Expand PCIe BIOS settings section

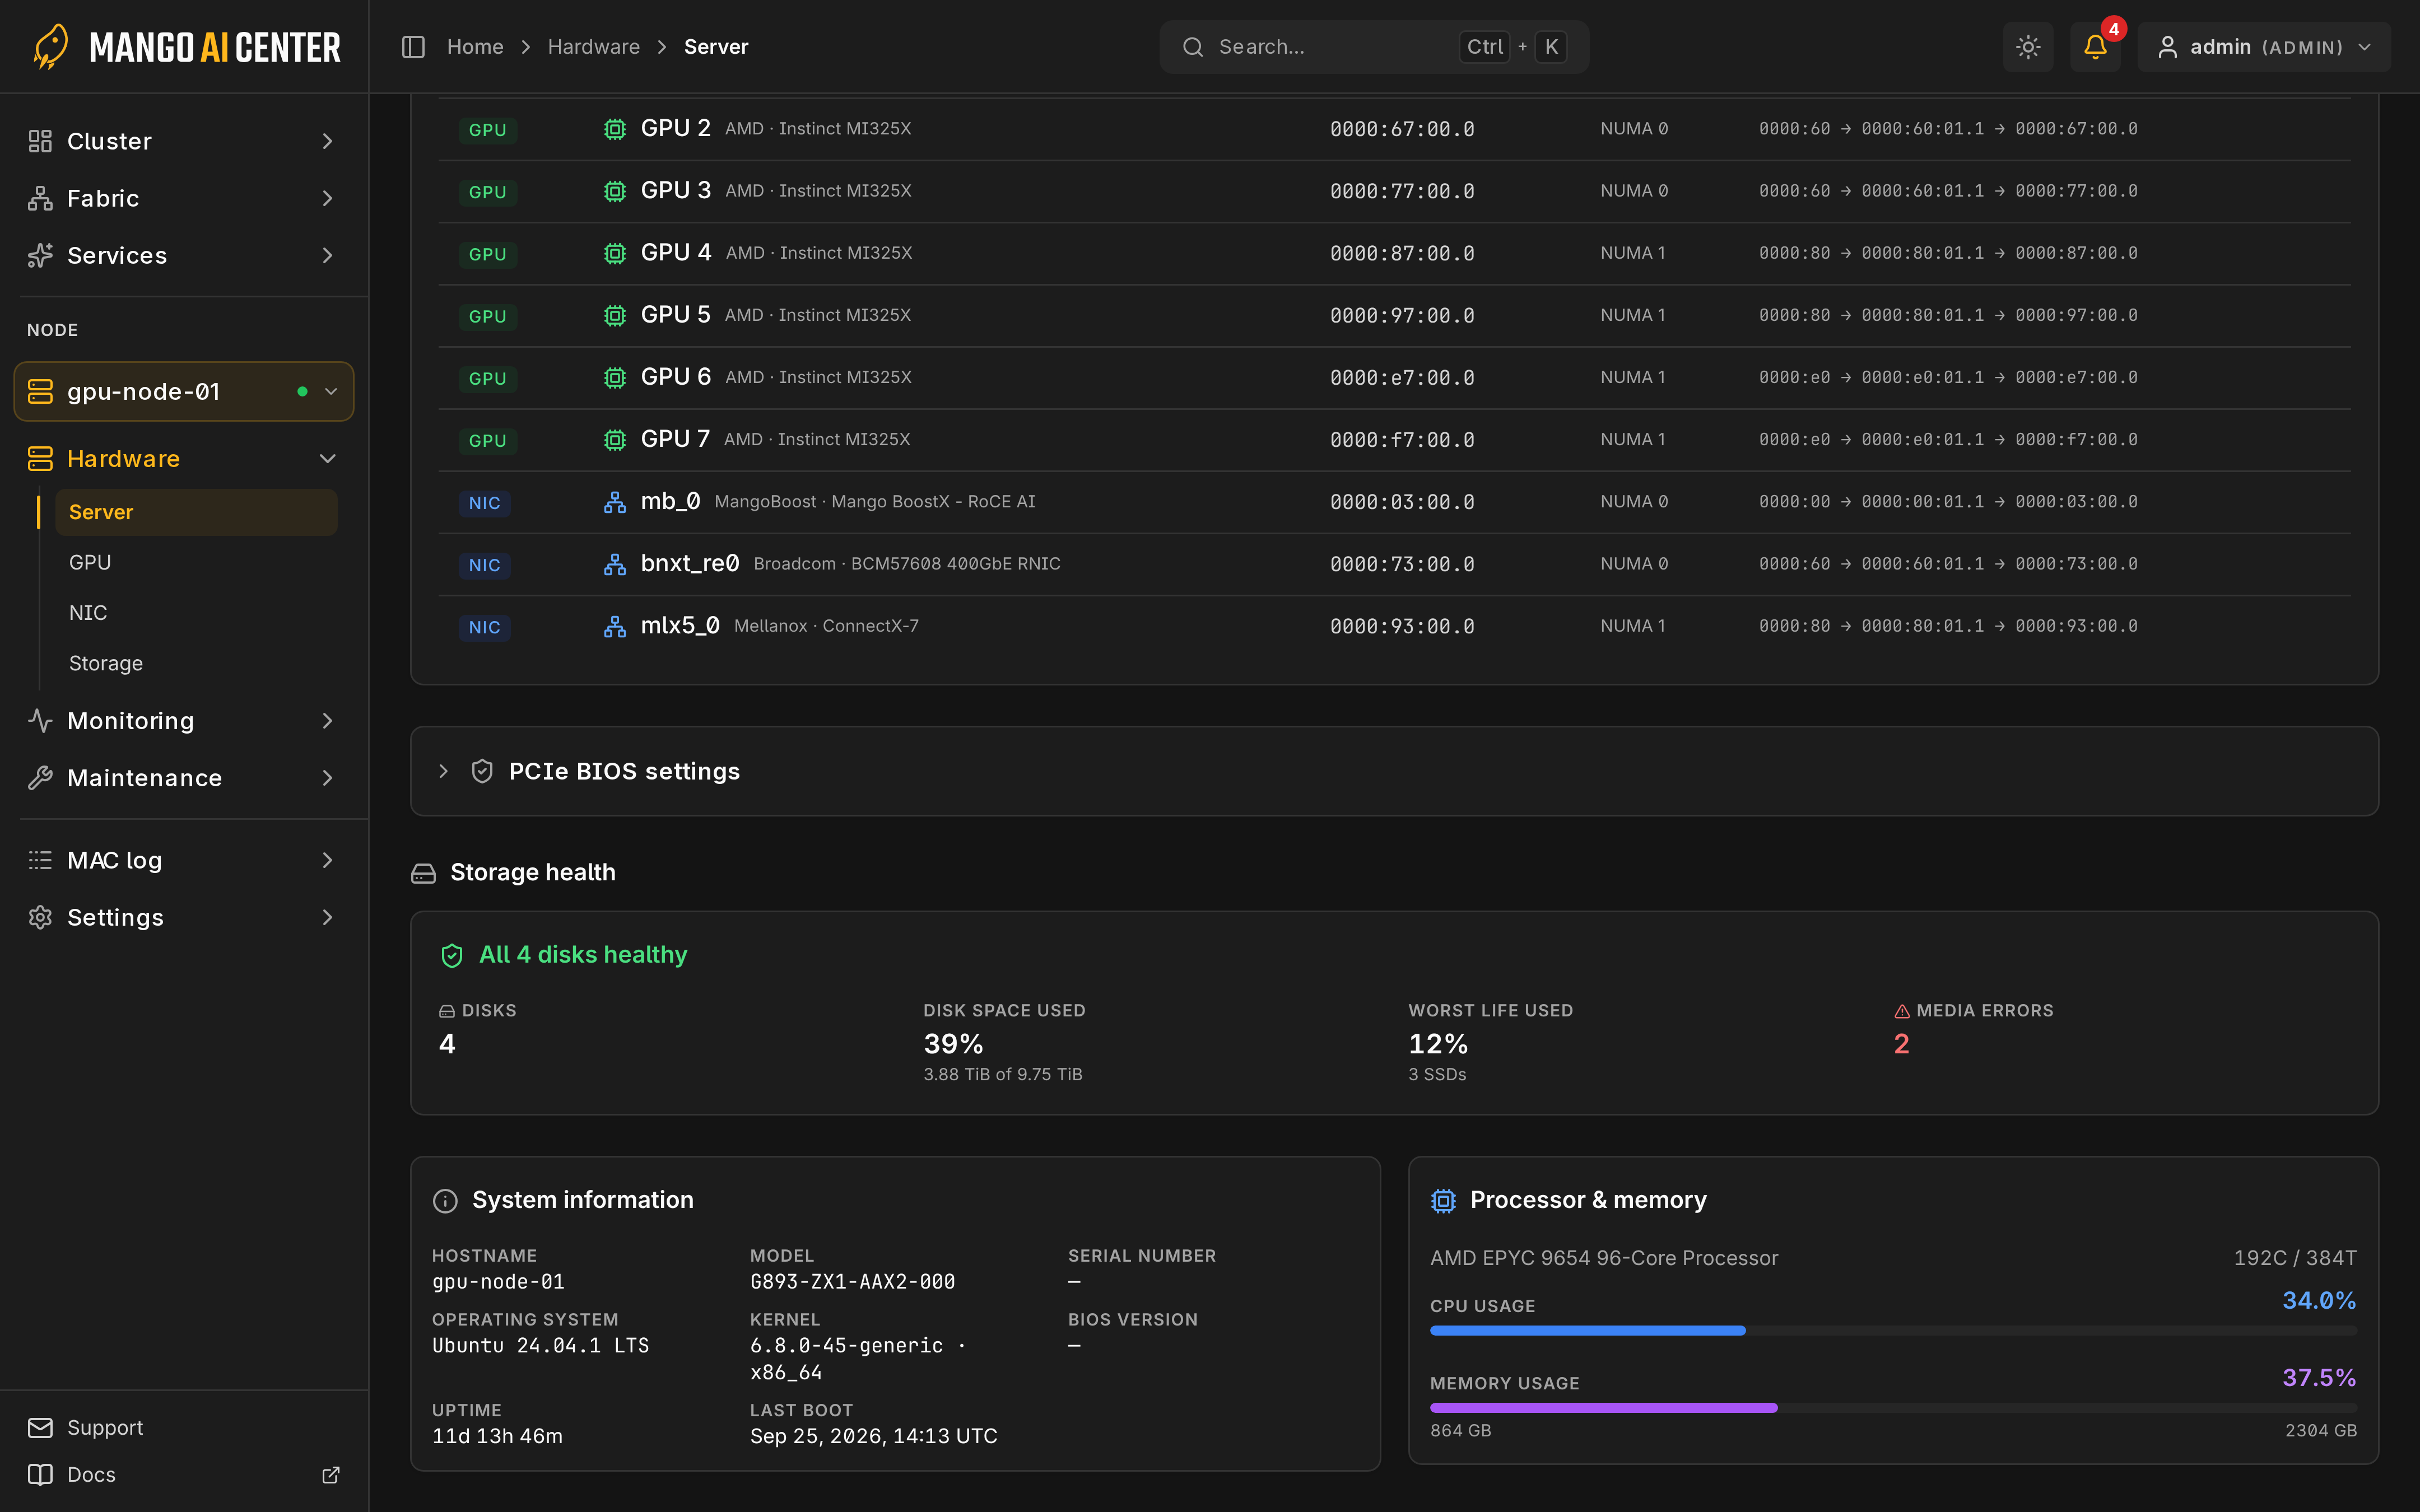click(1394, 771)
